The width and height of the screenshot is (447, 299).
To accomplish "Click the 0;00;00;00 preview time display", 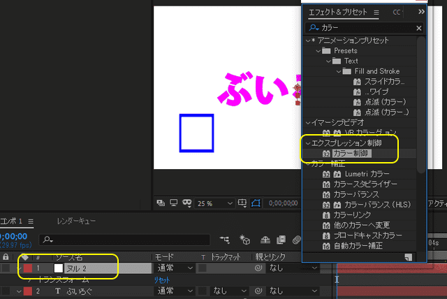I will [283, 203].
